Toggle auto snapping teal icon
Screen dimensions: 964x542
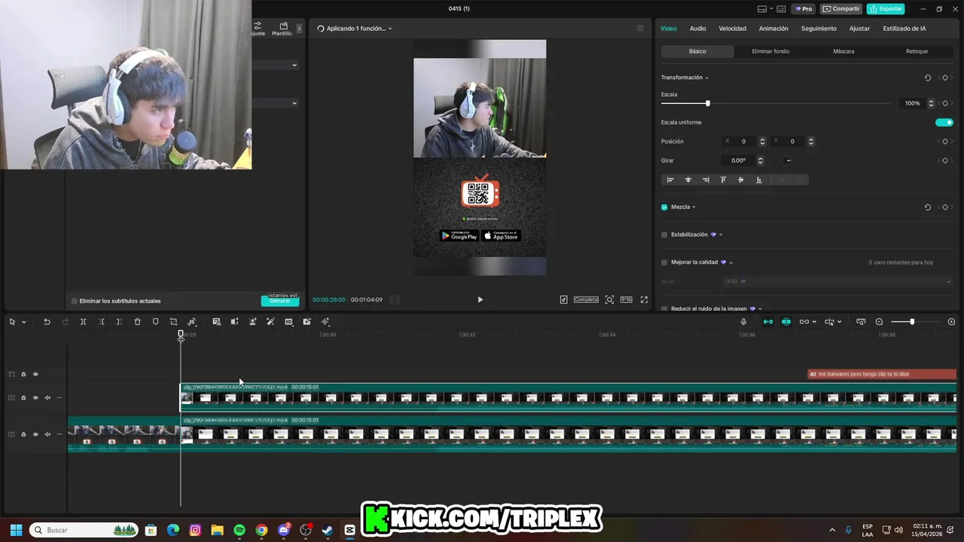(x=786, y=321)
